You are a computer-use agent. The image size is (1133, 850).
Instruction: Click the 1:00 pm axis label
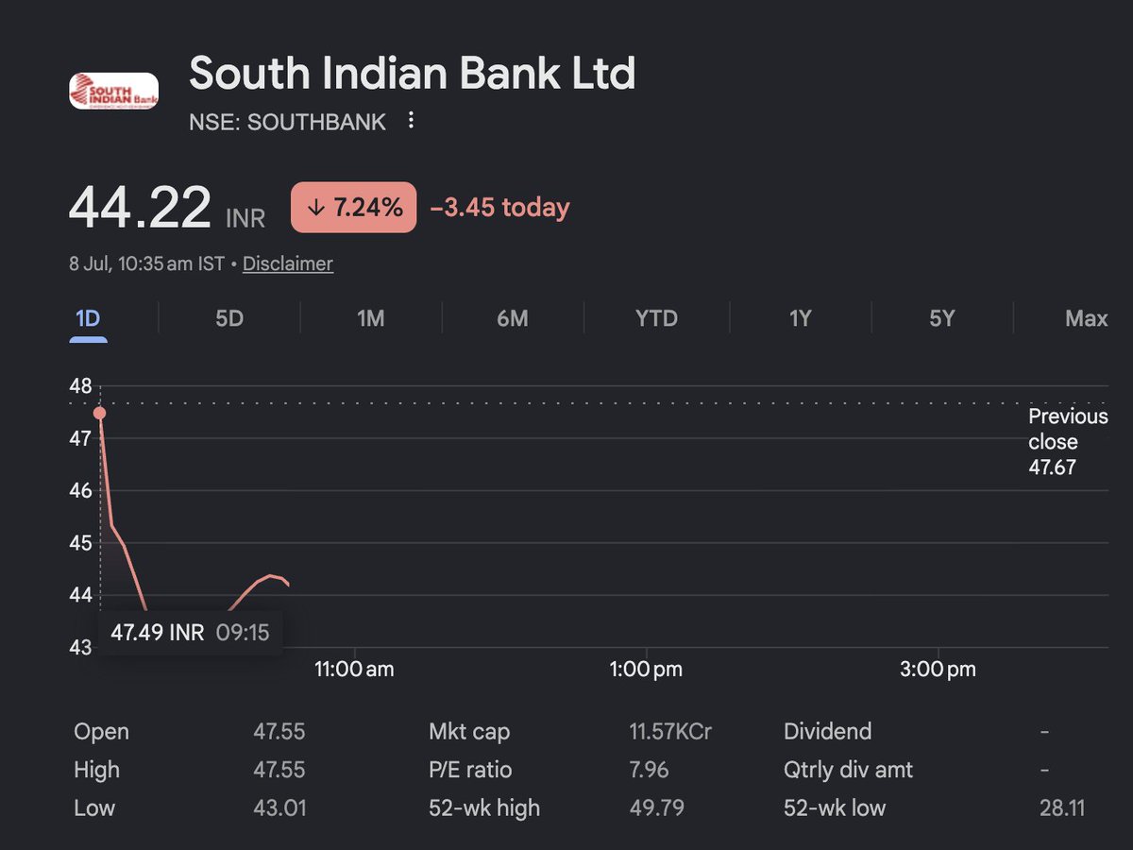pyautogui.click(x=646, y=670)
